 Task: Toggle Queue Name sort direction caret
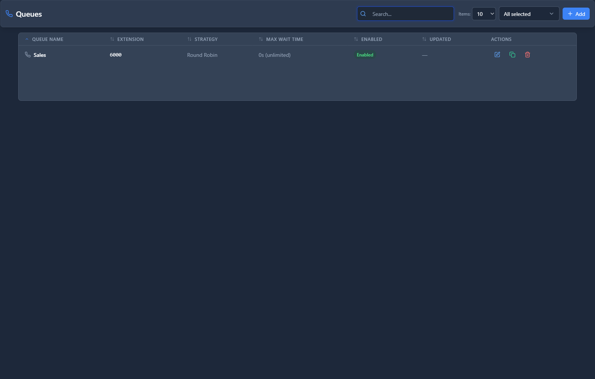tap(27, 39)
